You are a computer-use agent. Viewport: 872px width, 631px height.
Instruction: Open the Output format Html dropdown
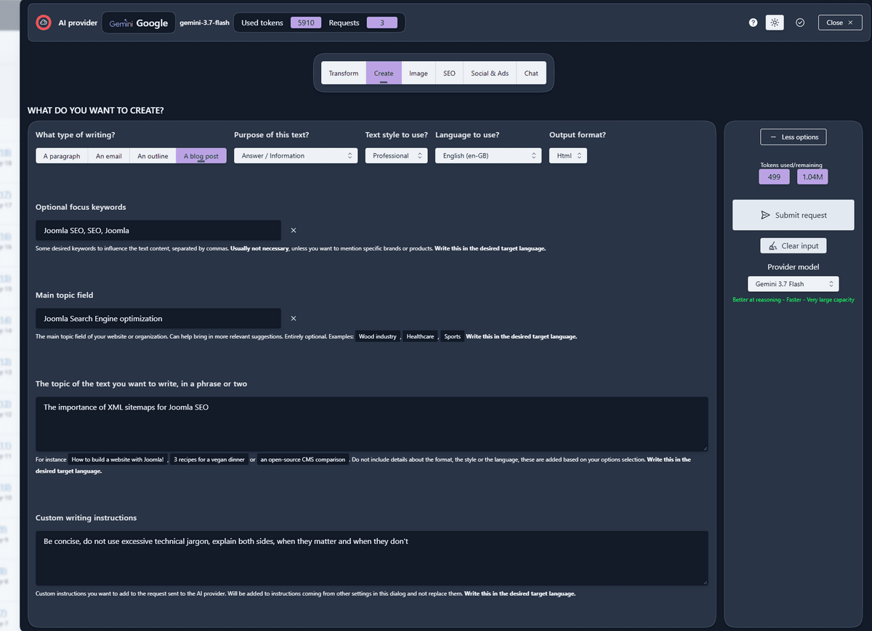click(x=568, y=156)
